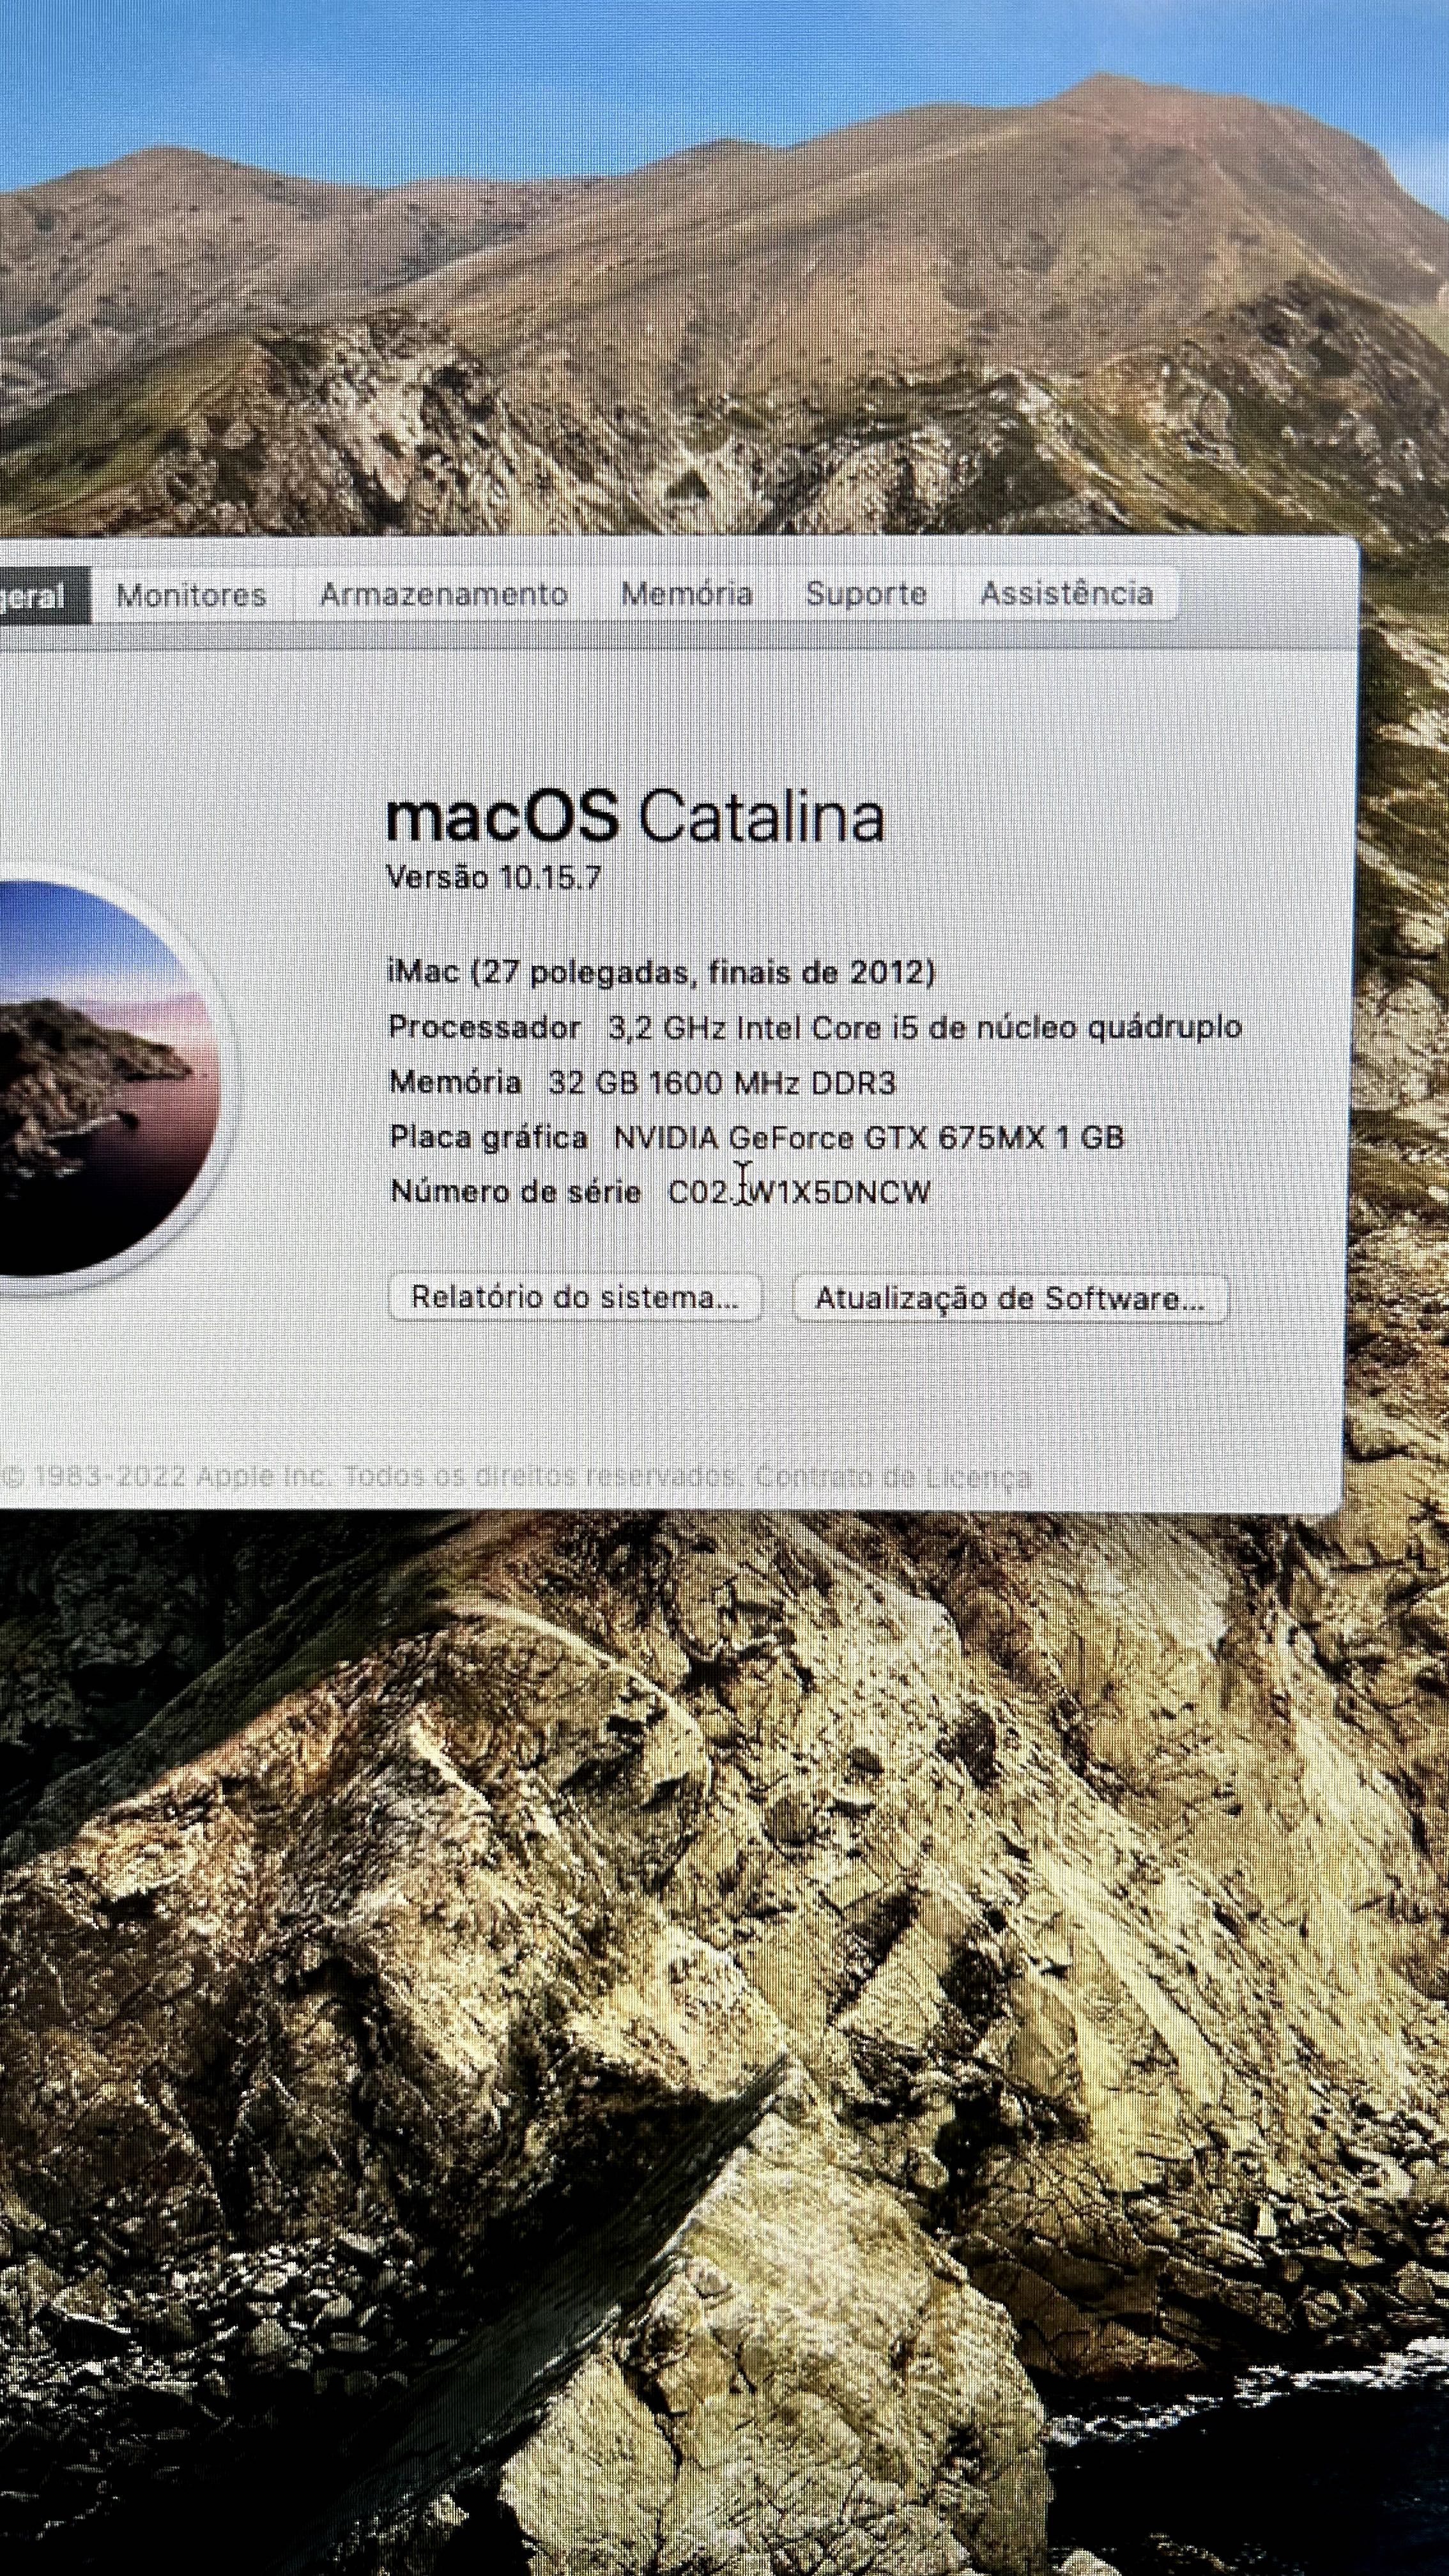Click Atualização de Software button
1449x2576 pixels.
coord(1010,1298)
